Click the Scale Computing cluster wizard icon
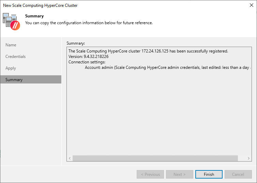Viewport: 257px width, 183px height. 12,21
